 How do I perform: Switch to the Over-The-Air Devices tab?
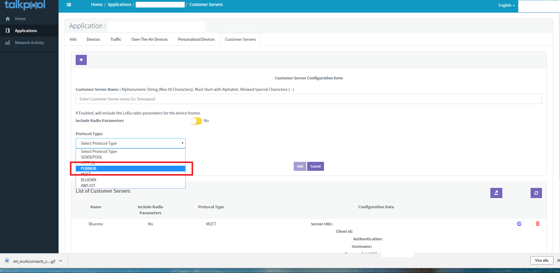coord(150,39)
